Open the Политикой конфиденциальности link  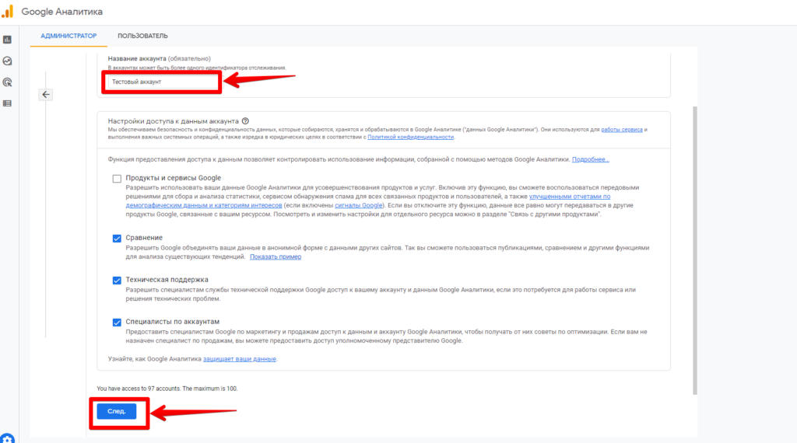click(x=411, y=137)
